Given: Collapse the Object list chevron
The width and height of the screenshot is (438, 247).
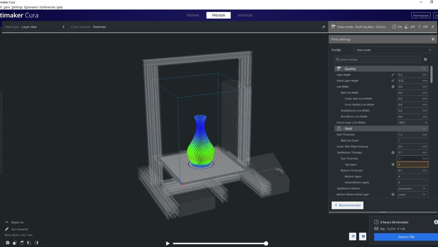Looking at the screenshot, I should 7,222.
